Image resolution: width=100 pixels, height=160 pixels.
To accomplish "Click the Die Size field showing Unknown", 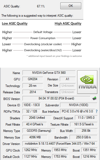I will coord(68,86).
